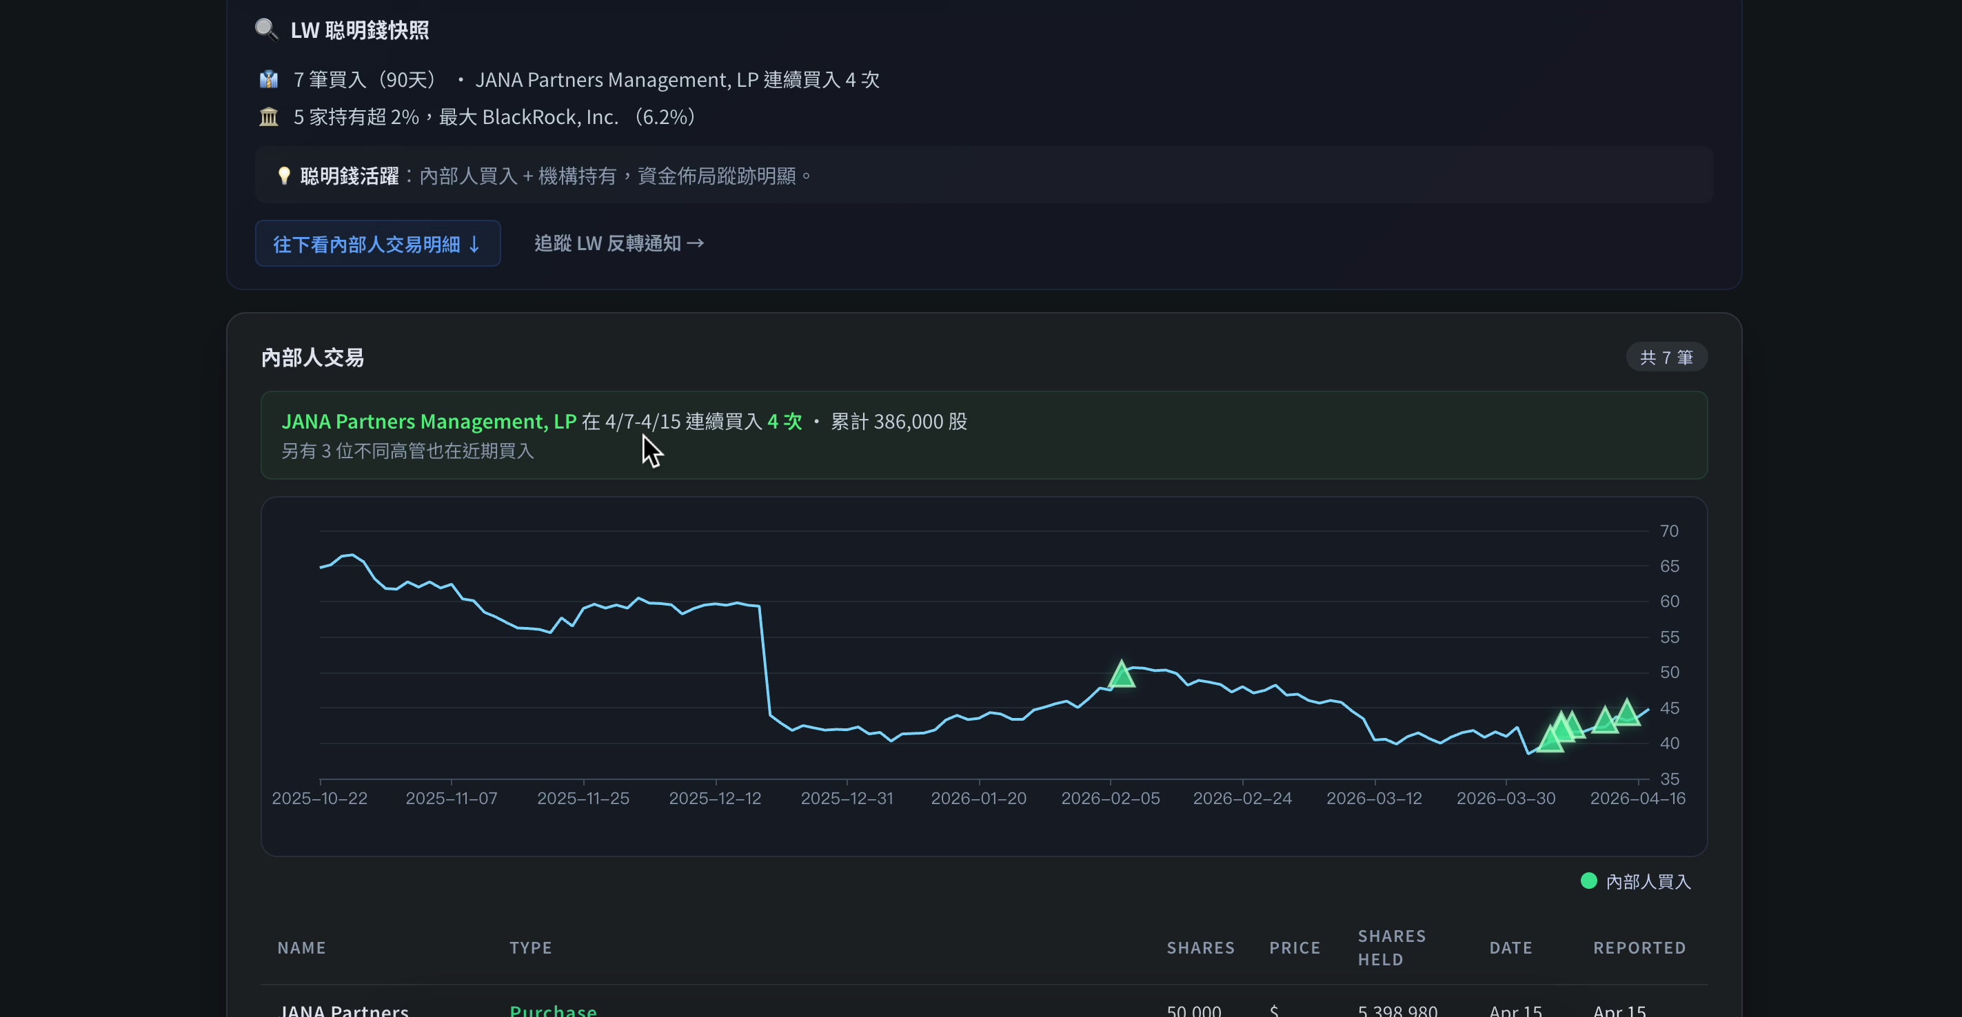
Task: Click the 45 y-axis value
Action: point(1670,708)
